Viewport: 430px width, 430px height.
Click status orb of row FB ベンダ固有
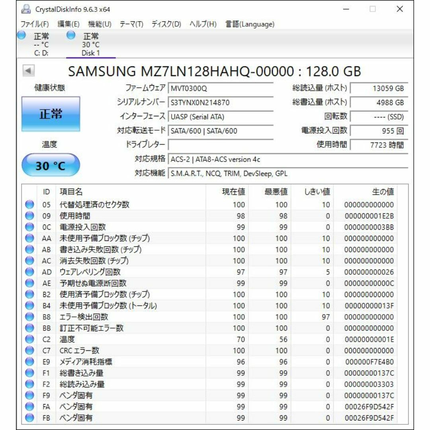pyautogui.click(x=29, y=418)
